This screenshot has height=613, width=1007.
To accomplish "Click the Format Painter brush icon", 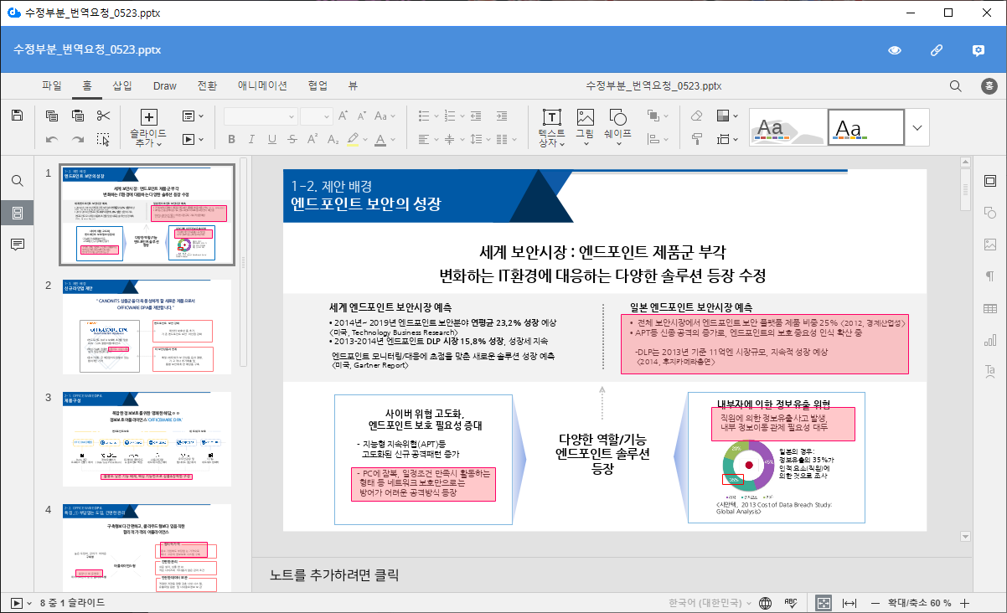I will [x=696, y=138].
